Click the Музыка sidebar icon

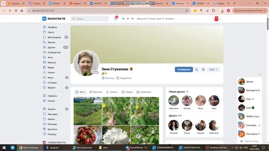[44, 62]
